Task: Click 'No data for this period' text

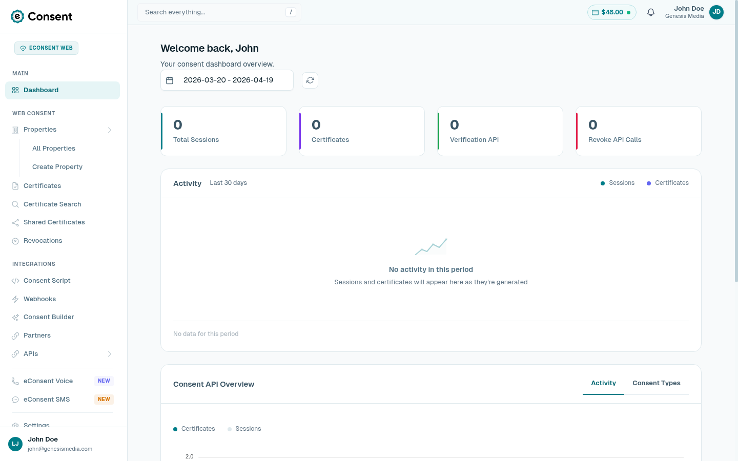Action: click(206, 334)
